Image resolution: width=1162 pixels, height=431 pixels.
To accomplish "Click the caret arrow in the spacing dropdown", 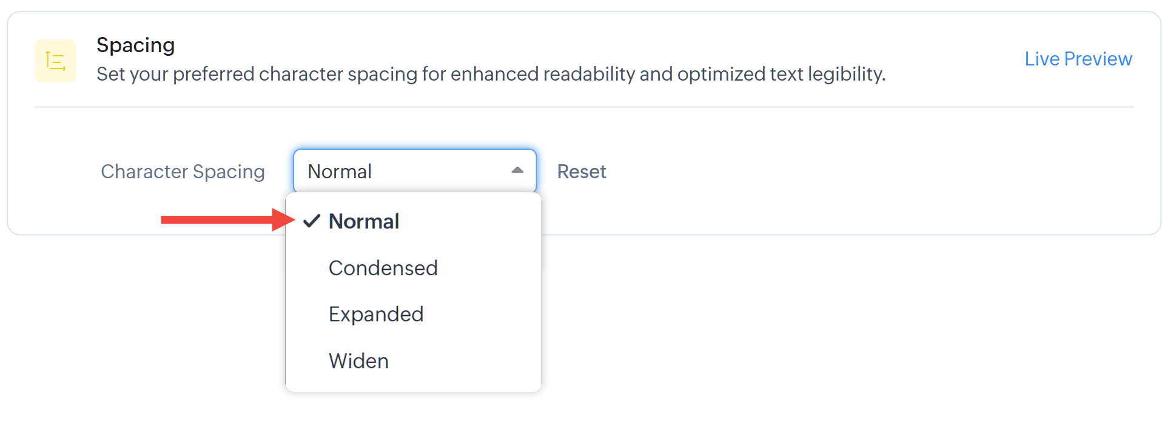I will (x=517, y=171).
